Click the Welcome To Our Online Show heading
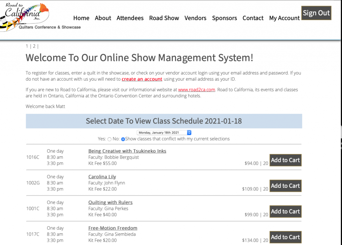342x245 pixels. tap(139, 58)
